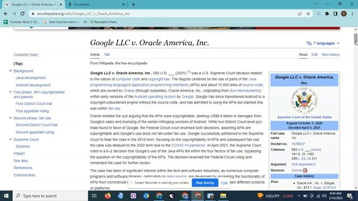The image size is (358, 201).
Task: Switch to the Downloads tab
Action: point(96,4)
